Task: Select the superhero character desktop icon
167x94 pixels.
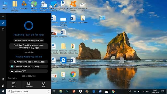Action: (x=24, y=5)
